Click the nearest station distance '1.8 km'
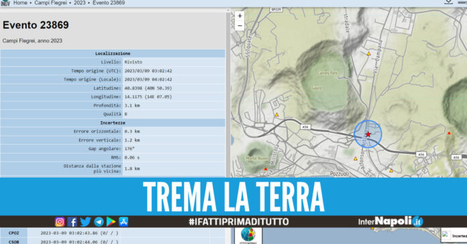This screenshot has height=244, width=467. (x=132, y=168)
